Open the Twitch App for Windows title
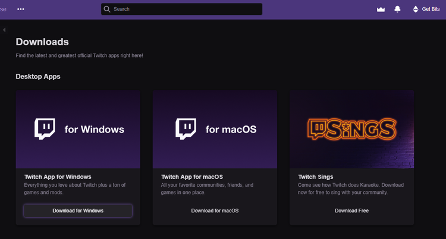Image resolution: width=446 pixels, height=239 pixels. pyautogui.click(x=58, y=177)
